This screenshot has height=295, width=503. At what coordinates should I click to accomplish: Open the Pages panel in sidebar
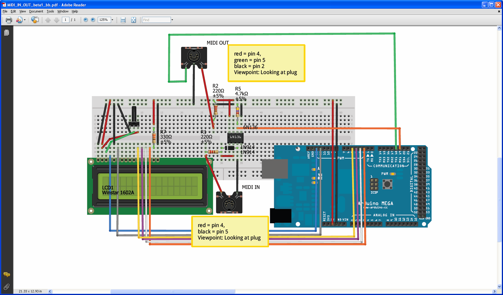(x=7, y=33)
